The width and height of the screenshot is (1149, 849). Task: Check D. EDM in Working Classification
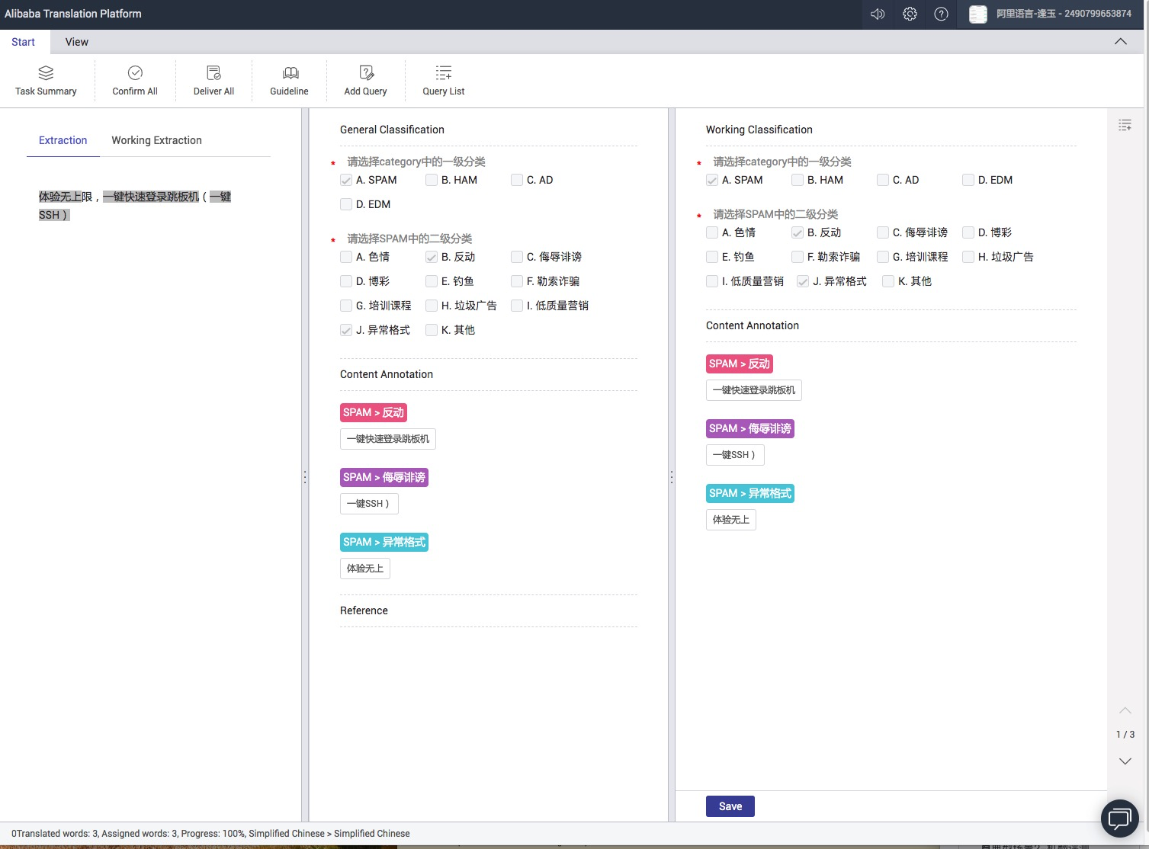point(968,180)
